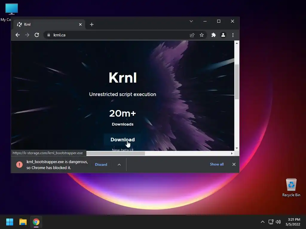This screenshot has height=229, width=306.
Task: Click the '20m+' downloads count
Action: pyautogui.click(x=123, y=113)
